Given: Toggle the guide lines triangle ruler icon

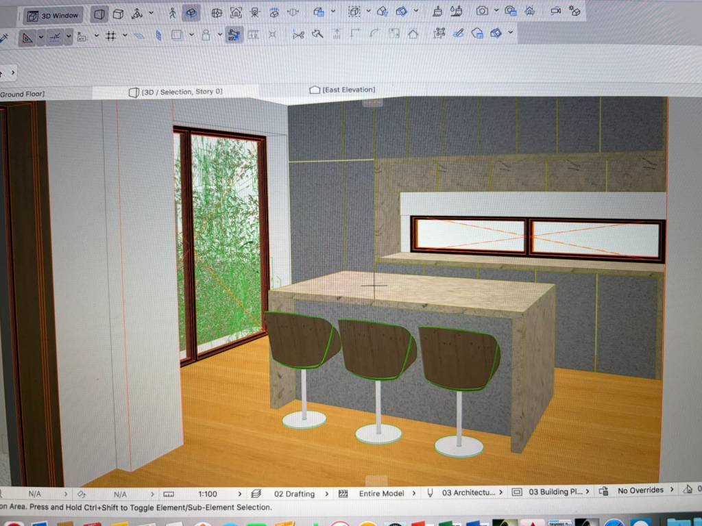Looking at the screenshot, I should (27, 37).
